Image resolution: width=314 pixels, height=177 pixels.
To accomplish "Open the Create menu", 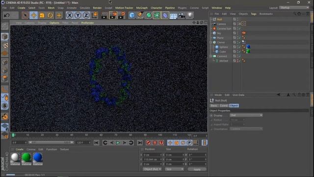I will click(21, 8).
